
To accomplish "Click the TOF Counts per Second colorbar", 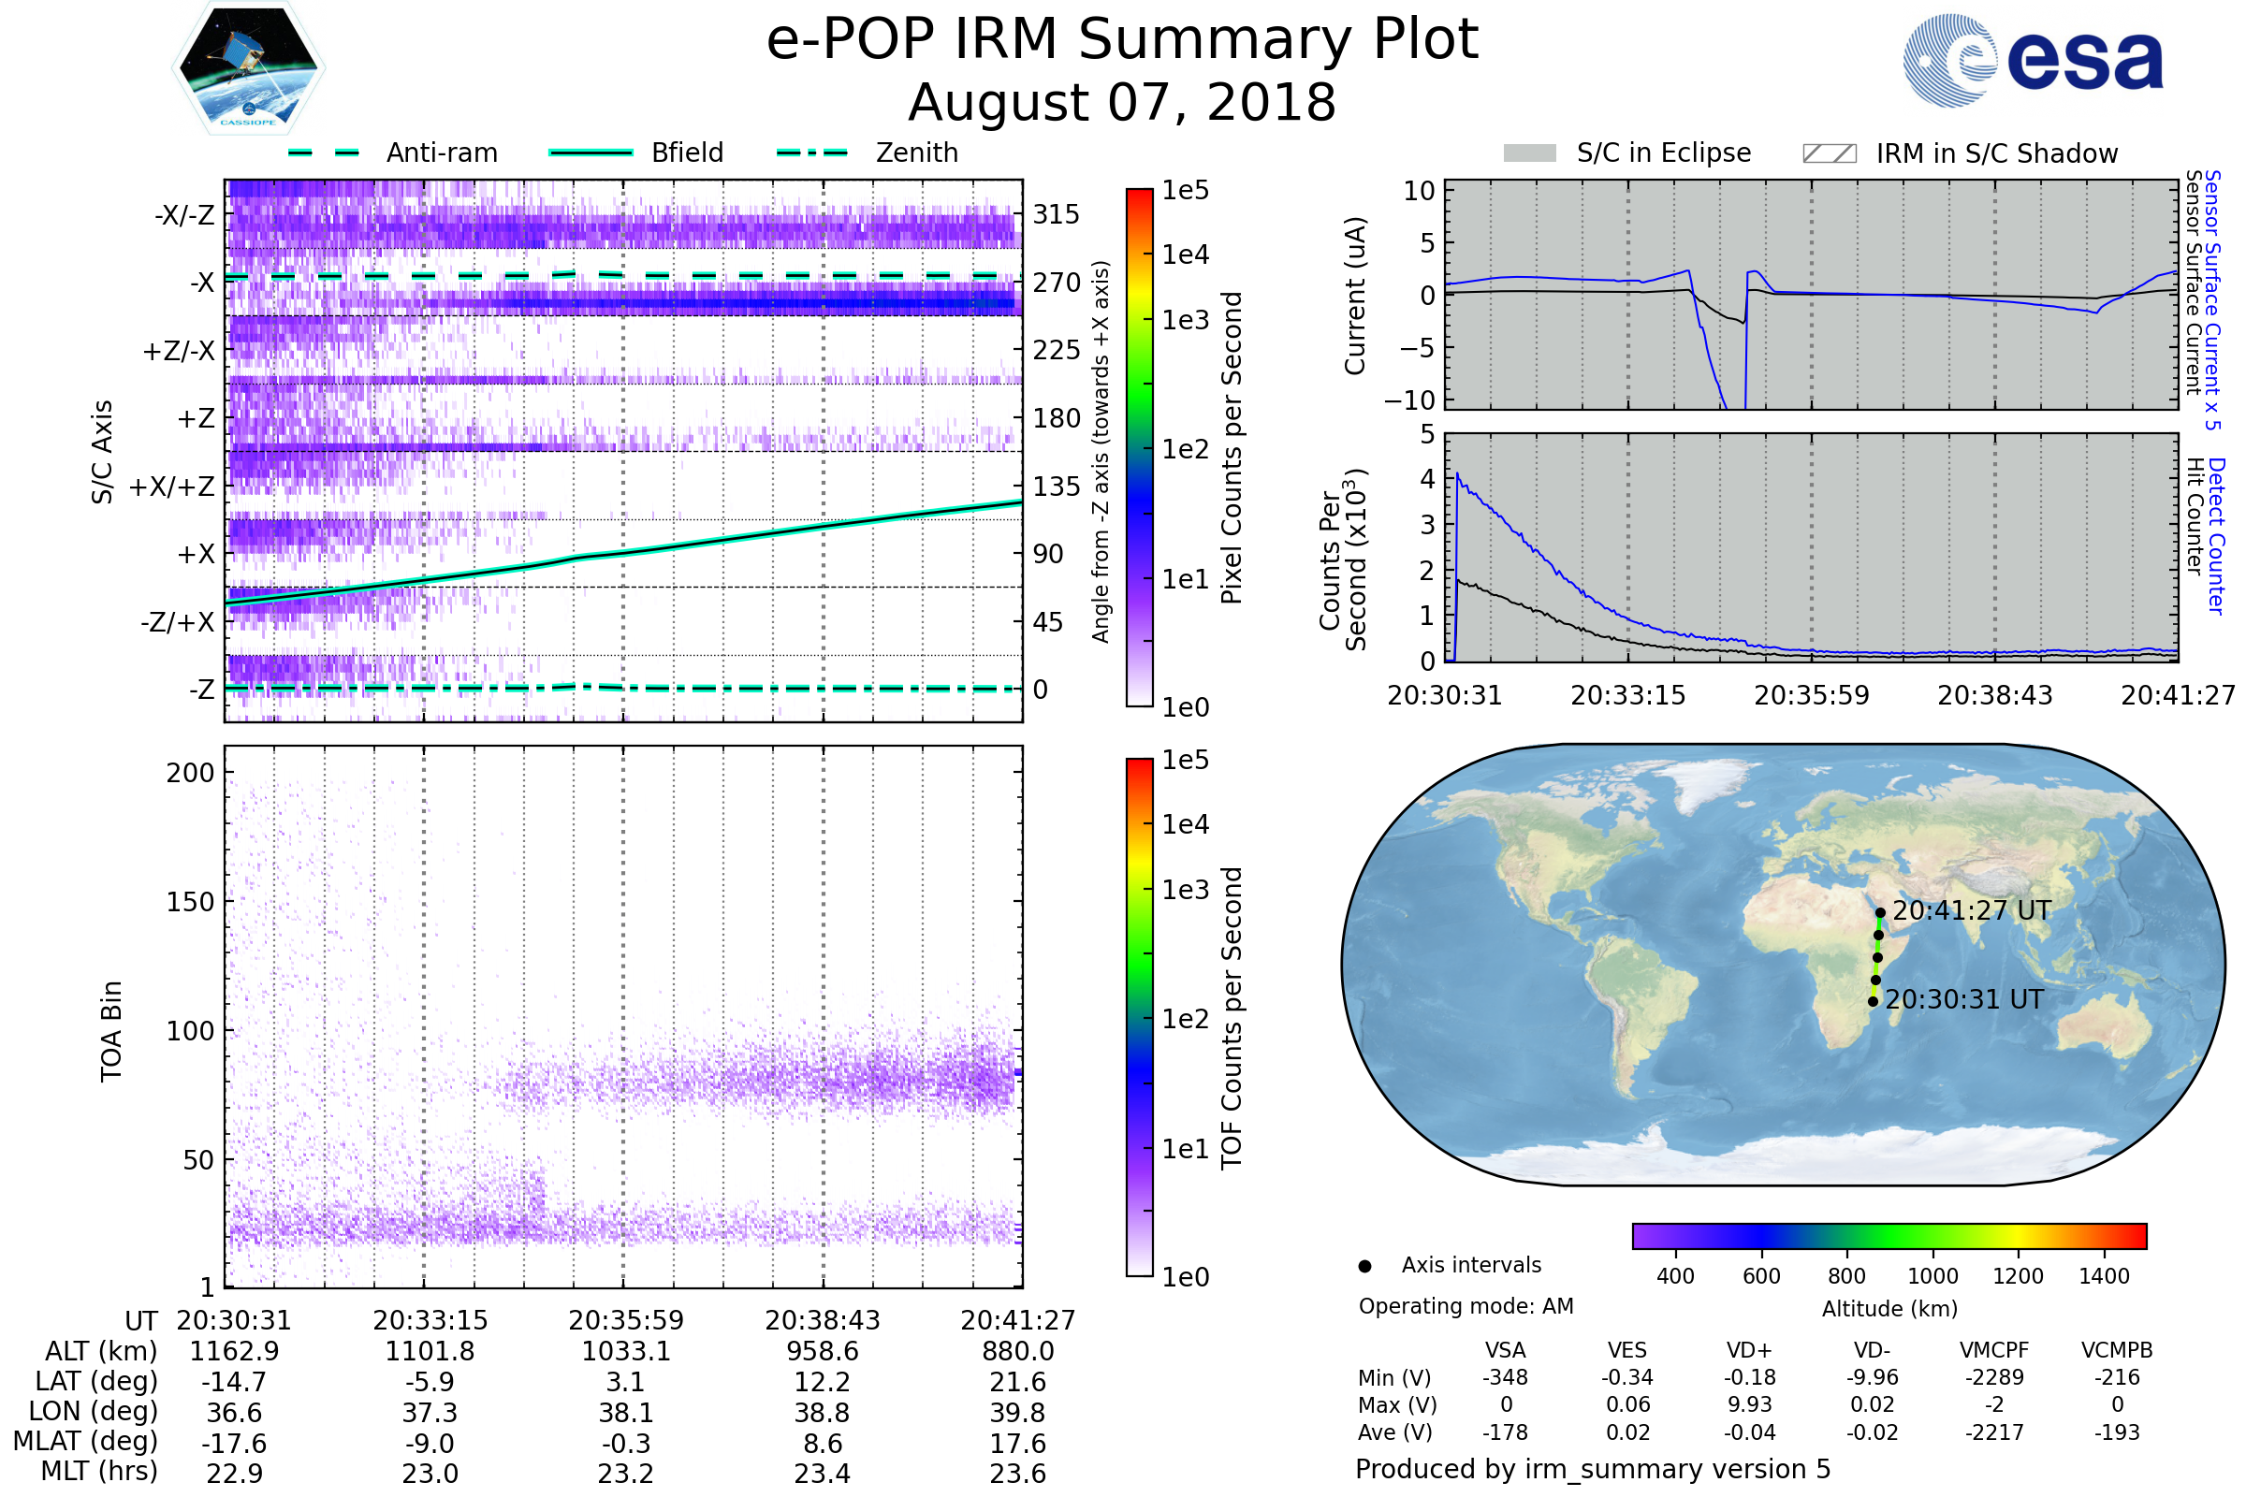I will pos(1139,1018).
